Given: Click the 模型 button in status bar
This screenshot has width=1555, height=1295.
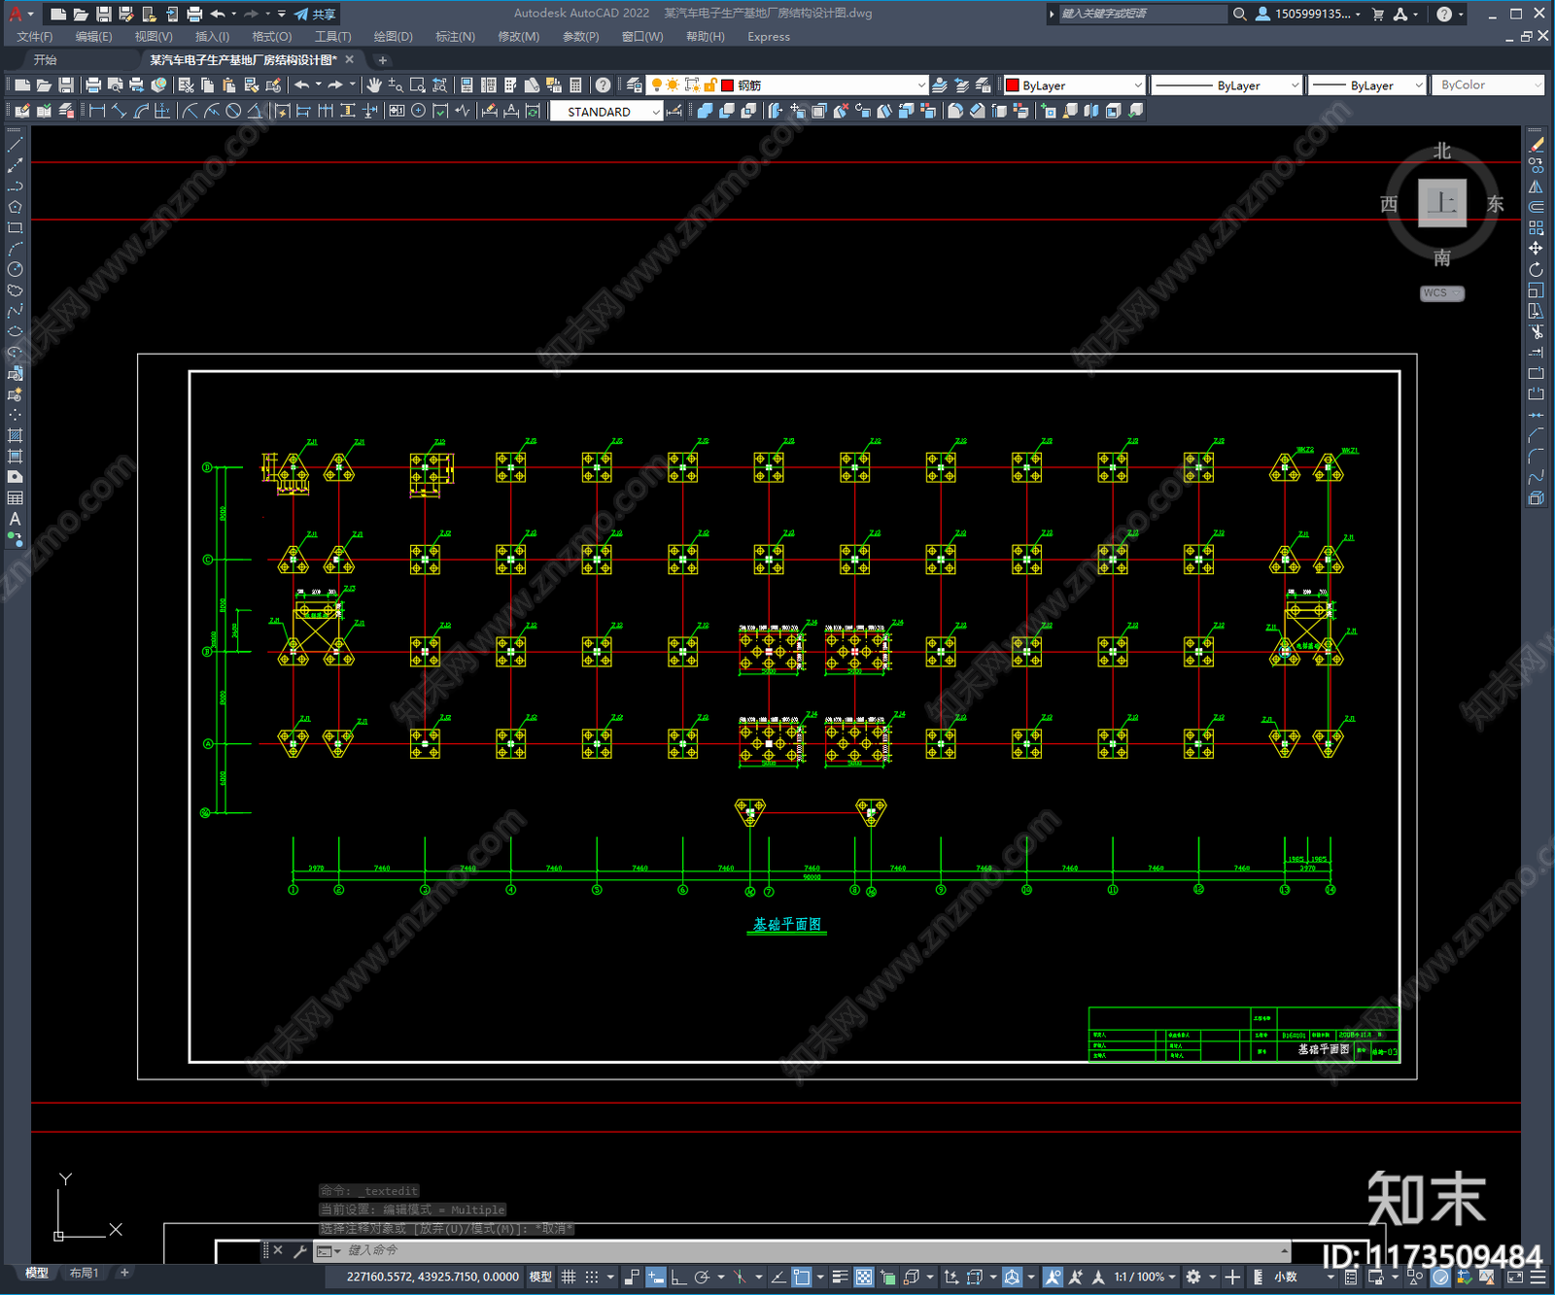Looking at the screenshot, I should point(540,1277).
